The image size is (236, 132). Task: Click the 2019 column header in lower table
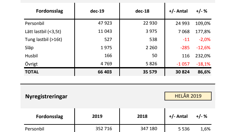[x=97, y=116]
